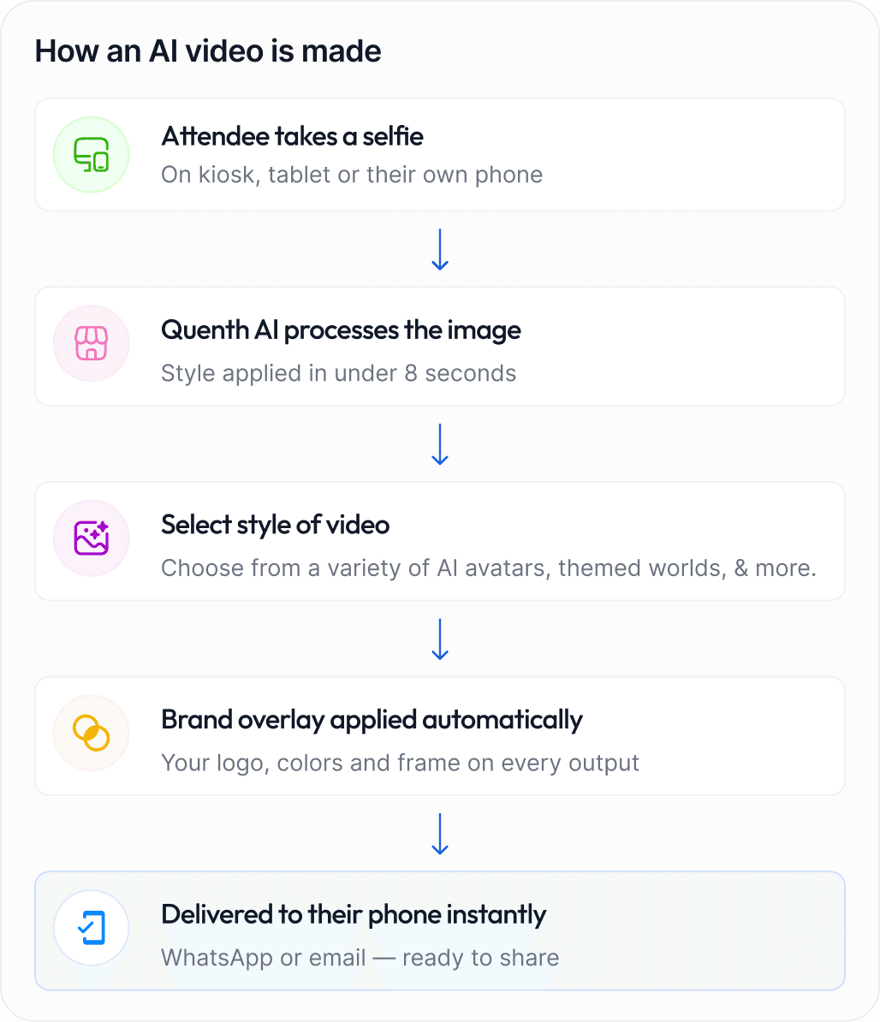Select Quenth AI processes the image heading
This screenshot has width=880, height=1022.
click(x=341, y=330)
